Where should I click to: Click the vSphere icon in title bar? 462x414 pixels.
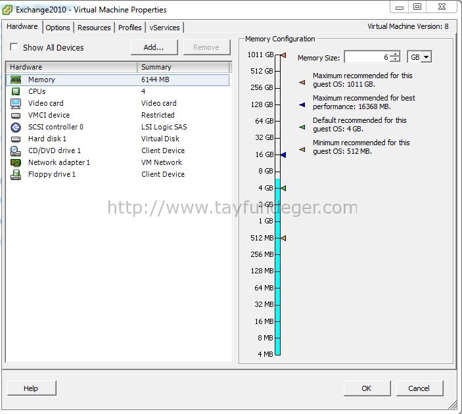[x=7, y=10]
